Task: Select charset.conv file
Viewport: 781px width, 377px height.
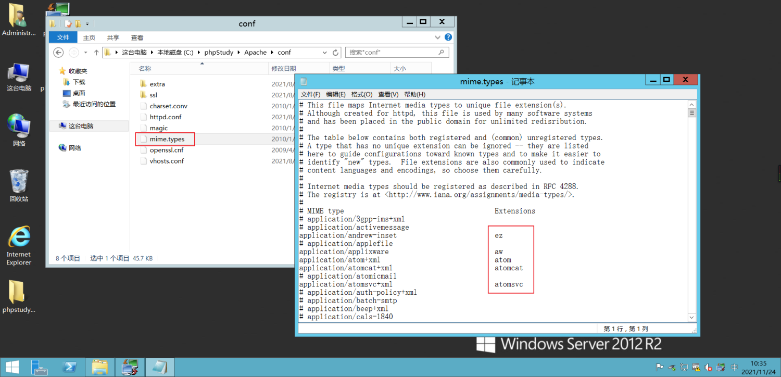Action: pyautogui.click(x=168, y=106)
